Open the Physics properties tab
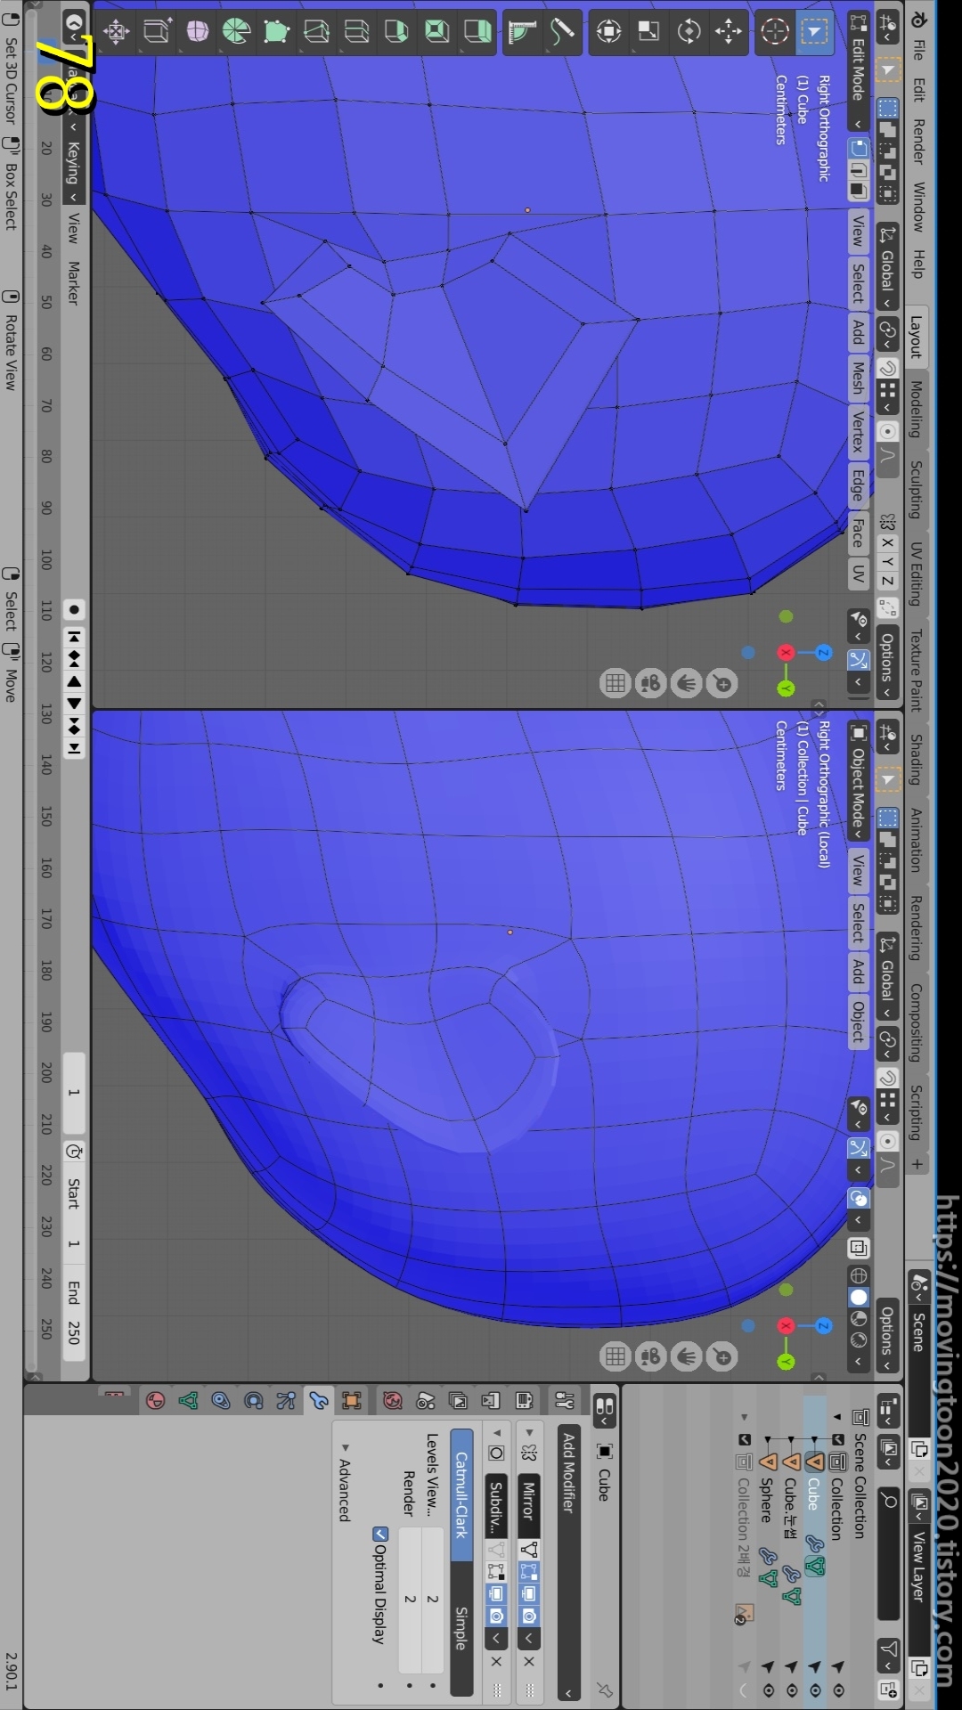This screenshot has width=962, height=1710. (x=254, y=1401)
